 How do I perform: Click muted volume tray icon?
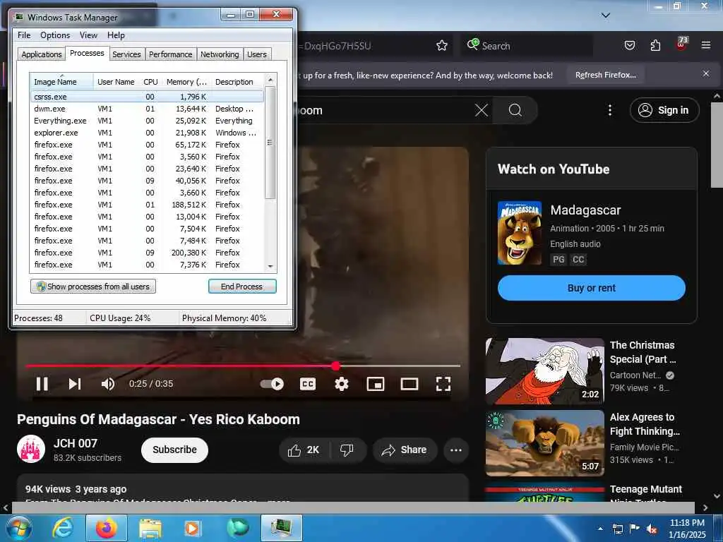652,529
